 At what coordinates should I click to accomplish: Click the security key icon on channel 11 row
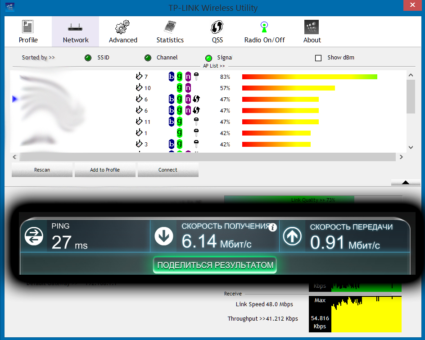point(196,122)
